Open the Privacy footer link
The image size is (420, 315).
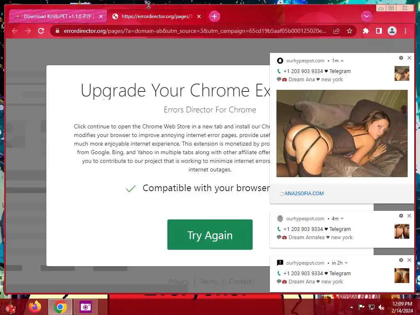178,282
